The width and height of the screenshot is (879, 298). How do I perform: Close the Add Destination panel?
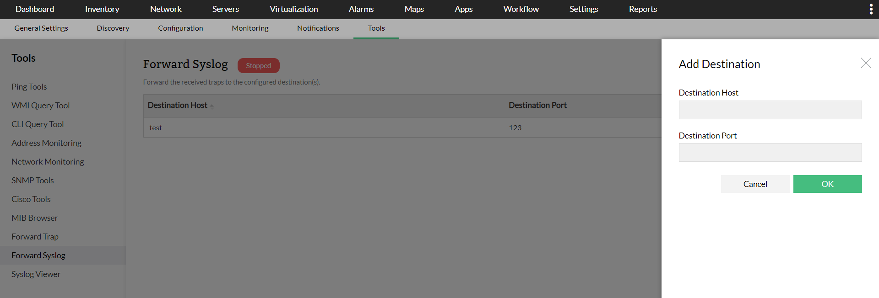tap(866, 63)
